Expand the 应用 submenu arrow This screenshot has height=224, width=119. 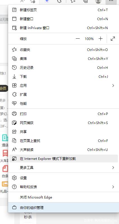coord(113,86)
